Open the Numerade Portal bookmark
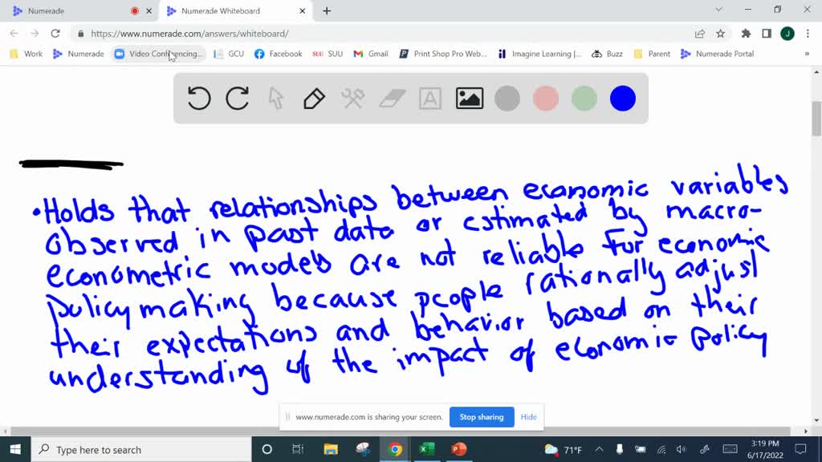The image size is (822, 462). click(717, 54)
